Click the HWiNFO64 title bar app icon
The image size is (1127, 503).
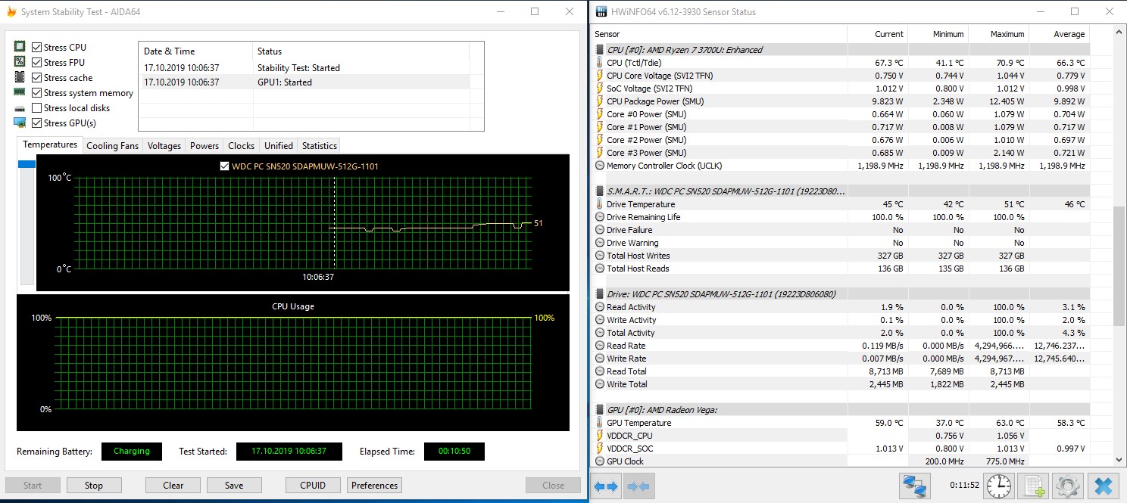point(601,12)
